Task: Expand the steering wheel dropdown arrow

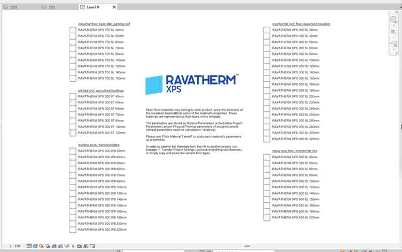Action: coord(393,25)
